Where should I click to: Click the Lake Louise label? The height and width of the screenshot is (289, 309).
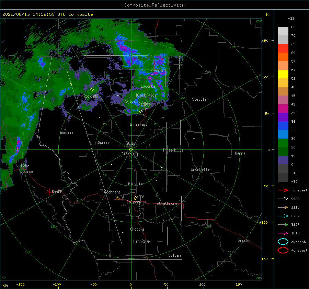click(26, 169)
